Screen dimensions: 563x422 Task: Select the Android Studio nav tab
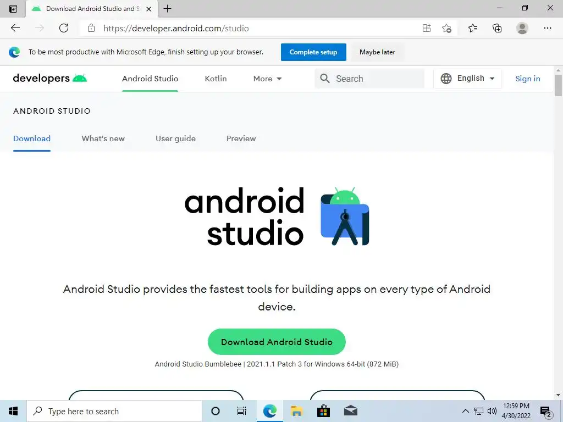150,79
